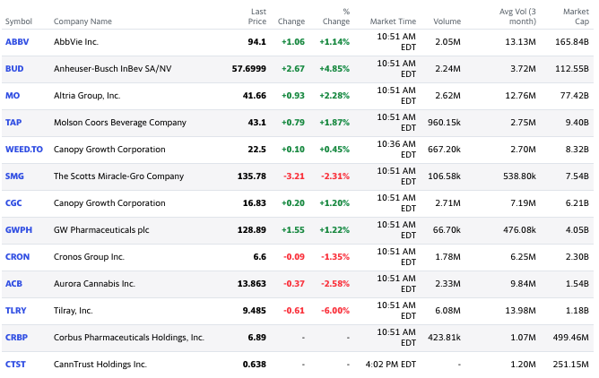Sort by the Change column header

291,21
